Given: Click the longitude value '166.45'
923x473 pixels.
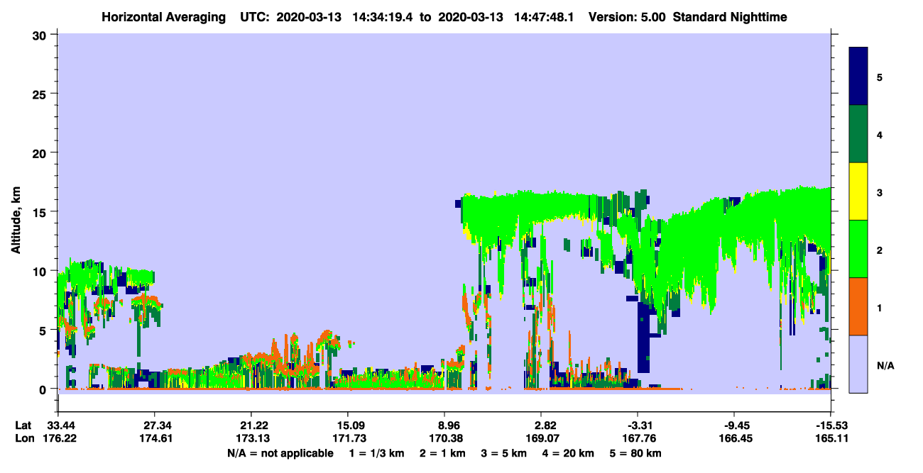Looking at the screenshot, I should (735, 439).
